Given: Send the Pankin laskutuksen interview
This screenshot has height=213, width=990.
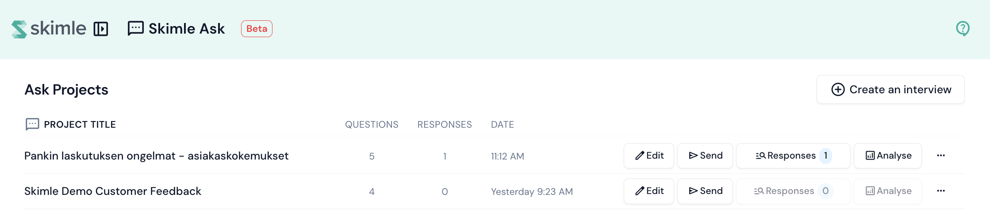Looking at the screenshot, I should pos(705,156).
